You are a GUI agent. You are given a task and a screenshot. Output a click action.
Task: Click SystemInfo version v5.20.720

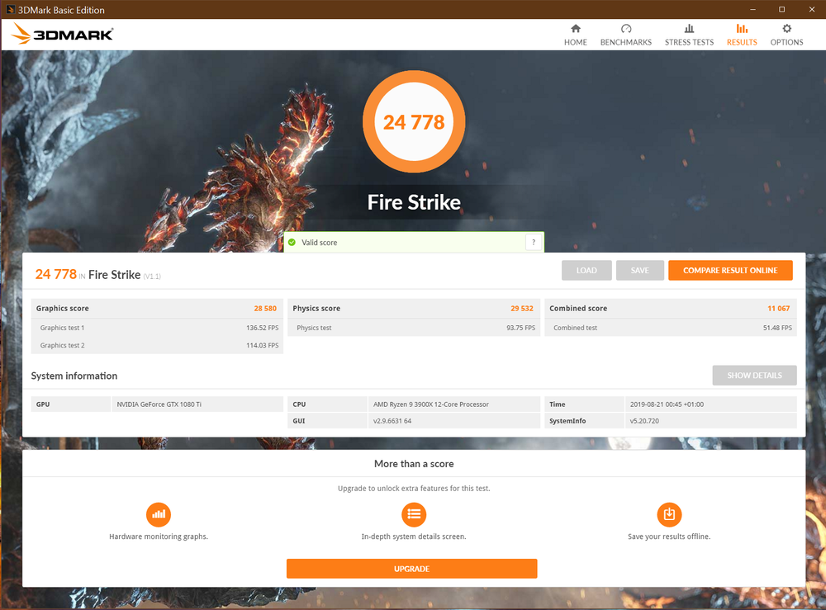(644, 420)
